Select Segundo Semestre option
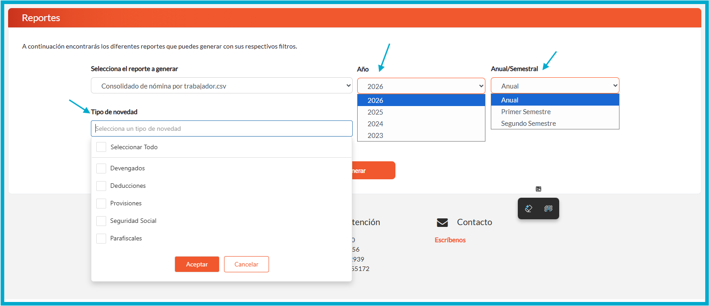The image size is (709, 306). coord(529,124)
